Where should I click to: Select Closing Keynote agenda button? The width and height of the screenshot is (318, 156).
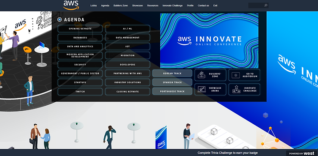point(128,92)
